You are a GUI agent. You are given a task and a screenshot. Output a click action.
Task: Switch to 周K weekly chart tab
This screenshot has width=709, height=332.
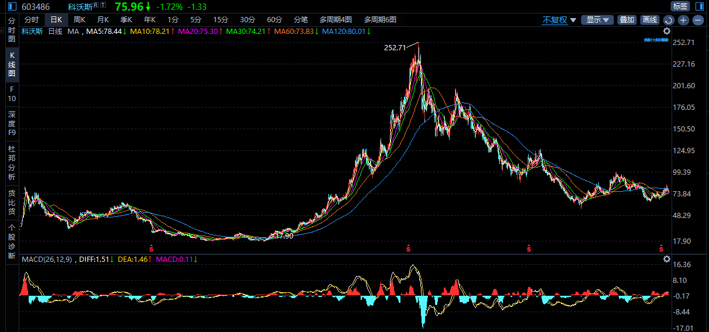[79, 19]
